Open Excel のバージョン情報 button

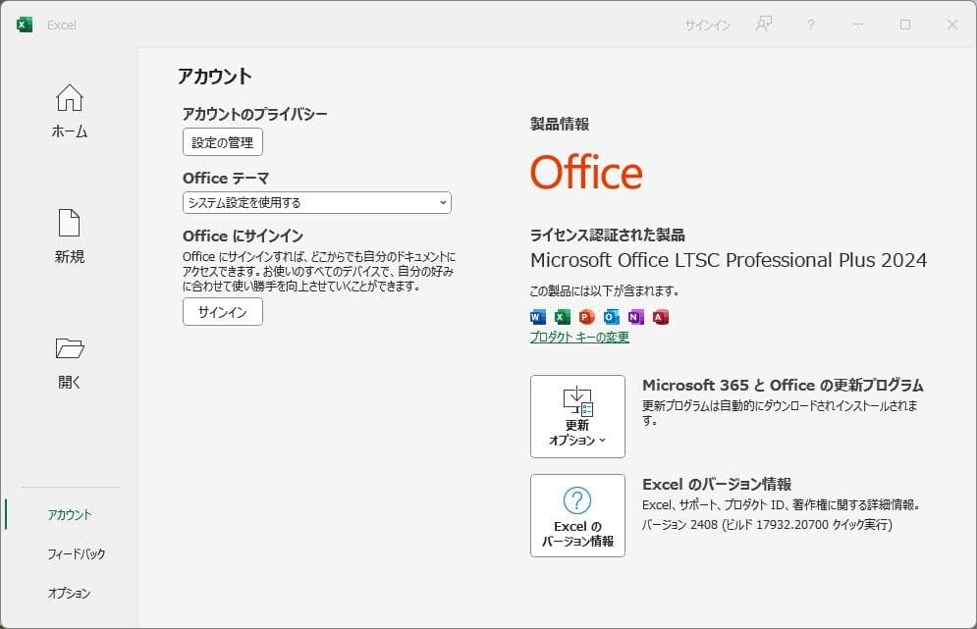(577, 515)
